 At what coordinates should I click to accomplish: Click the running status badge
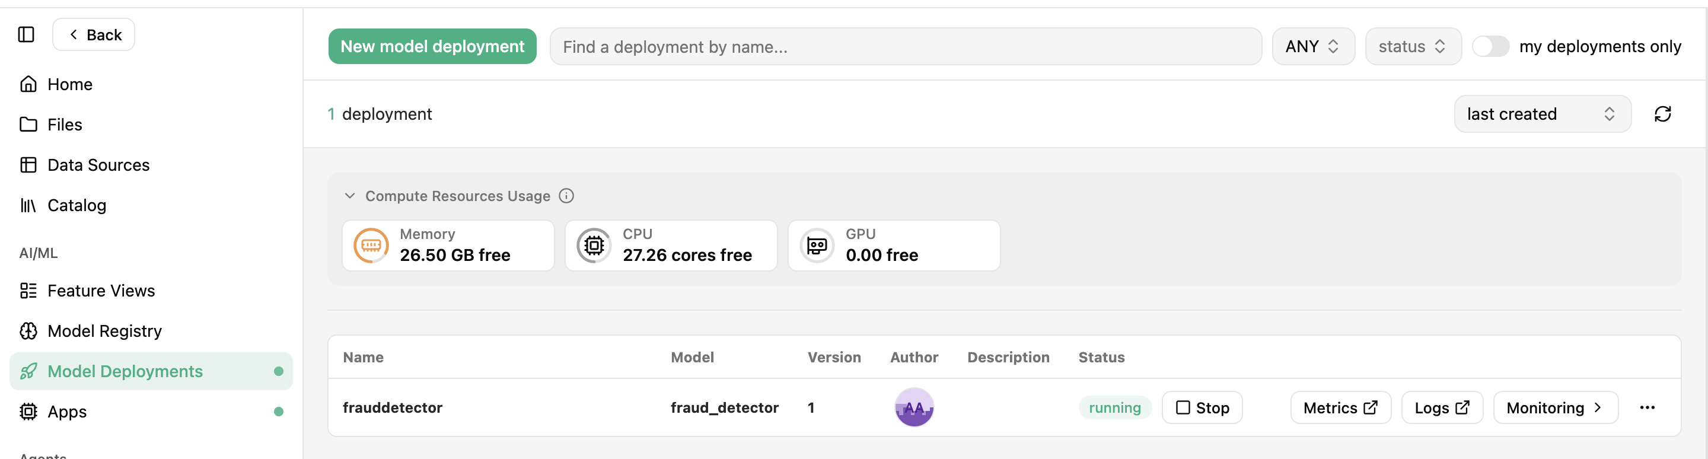click(1114, 407)
